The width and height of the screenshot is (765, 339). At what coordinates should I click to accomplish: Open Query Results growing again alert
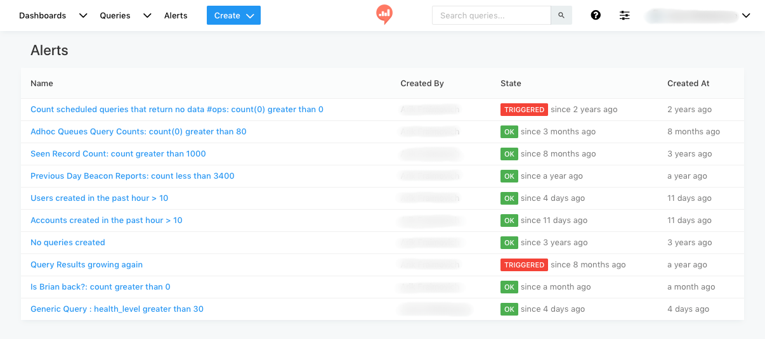(x=86, y=265)
